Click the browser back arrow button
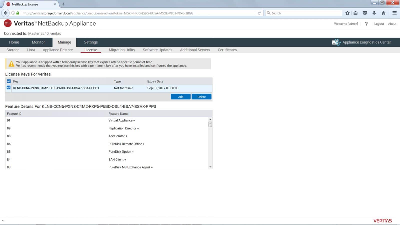This screenshot has height=225, width=400. [5, 13]
